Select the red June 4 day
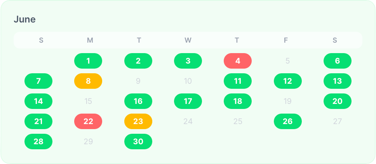 (238, 61)
